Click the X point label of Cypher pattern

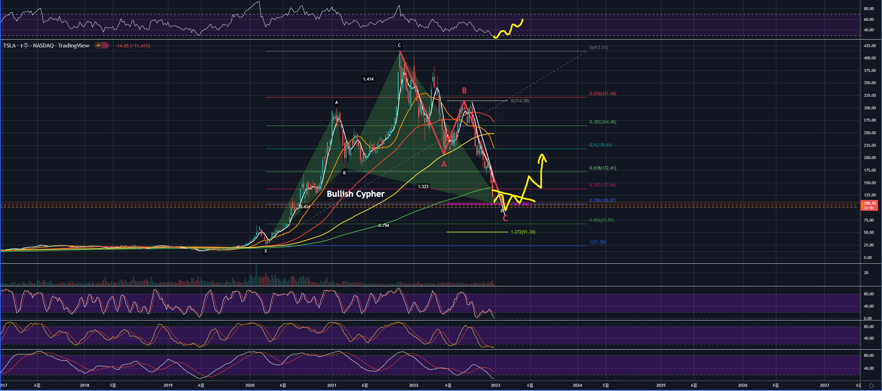click(x=266, y=251)
